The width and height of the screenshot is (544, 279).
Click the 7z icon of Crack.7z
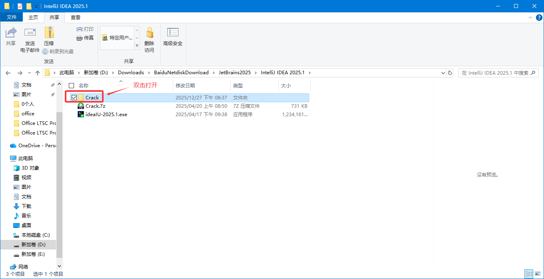pos(81,106)
